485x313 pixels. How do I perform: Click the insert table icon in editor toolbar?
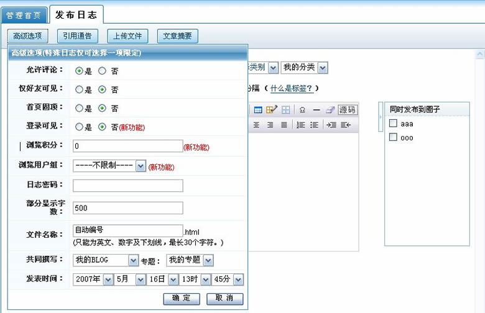click(x=257, y=110)
